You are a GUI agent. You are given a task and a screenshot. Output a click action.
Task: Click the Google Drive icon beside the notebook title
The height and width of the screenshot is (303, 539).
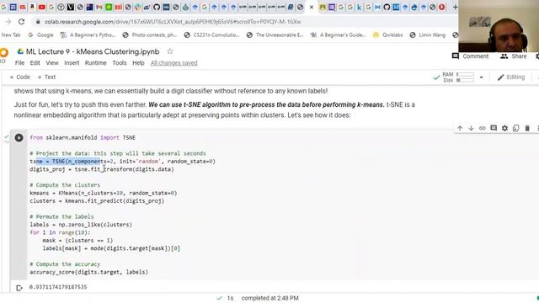pyautogui.click(x=20, y=51)
